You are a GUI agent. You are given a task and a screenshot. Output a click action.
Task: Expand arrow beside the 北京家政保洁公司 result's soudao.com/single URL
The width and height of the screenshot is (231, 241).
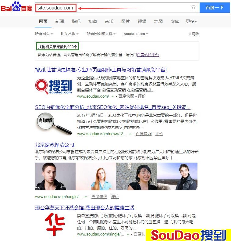point(86,197)
